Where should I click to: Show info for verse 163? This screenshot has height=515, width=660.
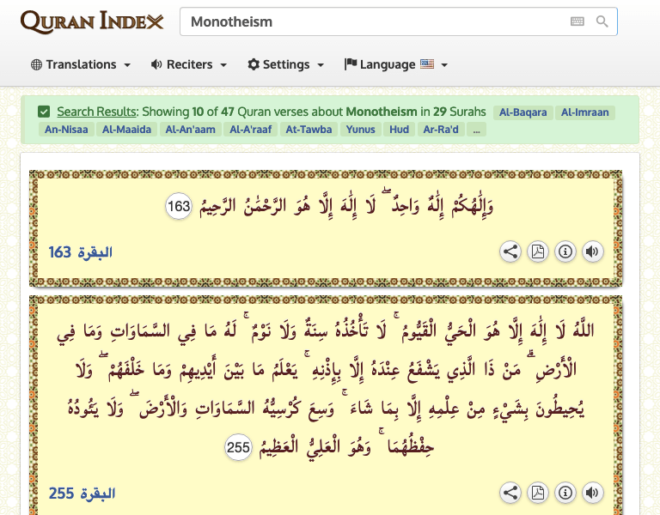pyautogui.click(x=565, y=251)
